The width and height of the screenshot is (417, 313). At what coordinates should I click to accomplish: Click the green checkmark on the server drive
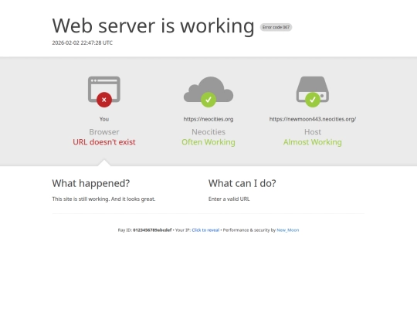313,100
